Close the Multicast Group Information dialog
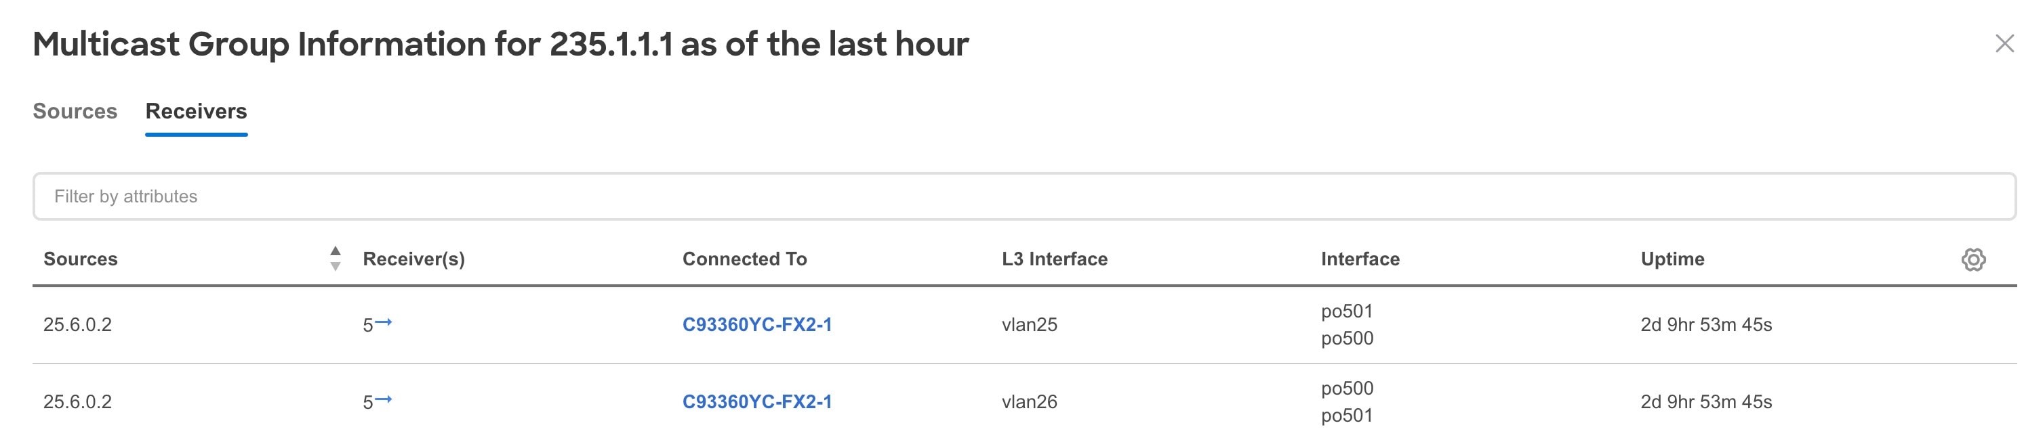 click(2004, 44)
